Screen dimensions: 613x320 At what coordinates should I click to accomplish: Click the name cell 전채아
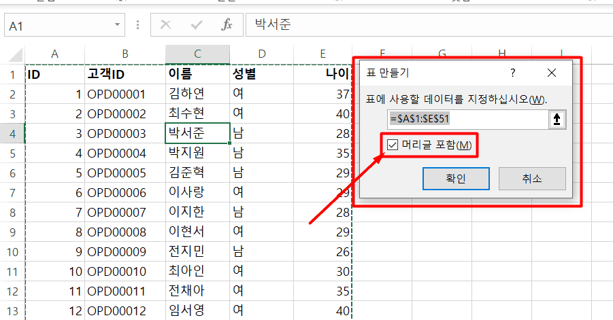(x=197, y=291)
